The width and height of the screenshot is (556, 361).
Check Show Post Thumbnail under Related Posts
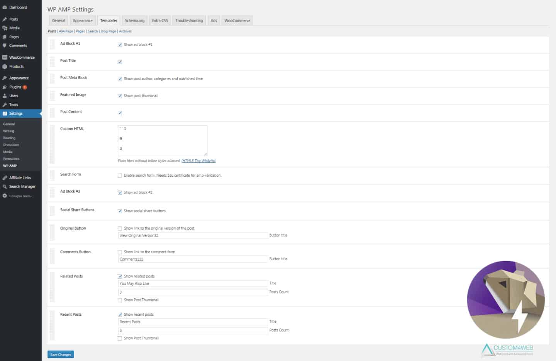[x=120, y=300]
